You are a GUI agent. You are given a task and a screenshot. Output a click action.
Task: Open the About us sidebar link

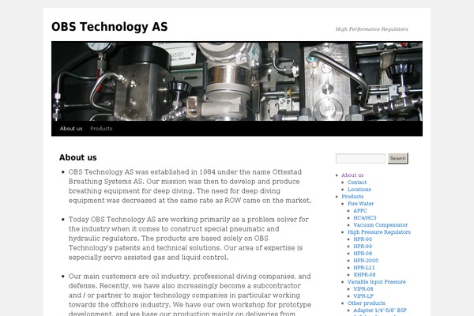352,175
